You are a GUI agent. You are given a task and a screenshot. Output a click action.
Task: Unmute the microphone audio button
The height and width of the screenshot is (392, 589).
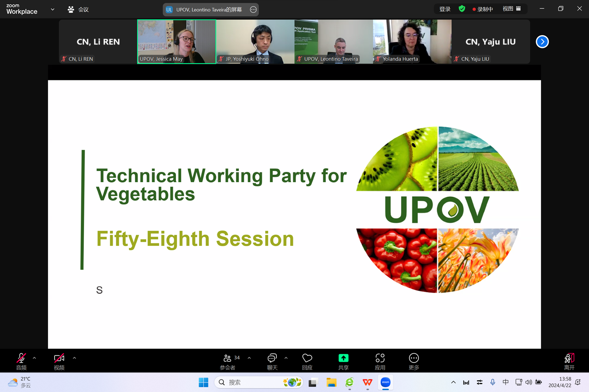(x=21, y=361)
